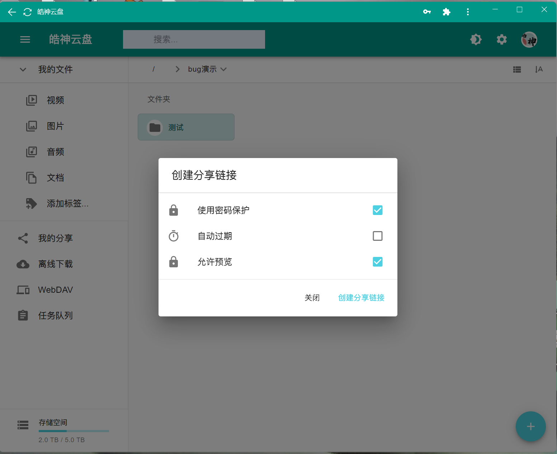Viewport: 557px width, 454px height.
Task: Click the WebDAV devices icon
Action: [x=23, y=290]
